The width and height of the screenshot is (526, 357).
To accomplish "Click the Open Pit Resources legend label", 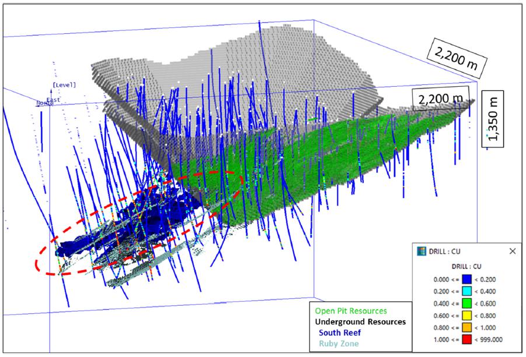I will point(351,311).
